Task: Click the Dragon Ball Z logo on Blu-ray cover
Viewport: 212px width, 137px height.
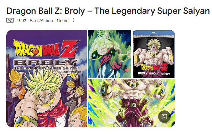Action: click(154, 68)
